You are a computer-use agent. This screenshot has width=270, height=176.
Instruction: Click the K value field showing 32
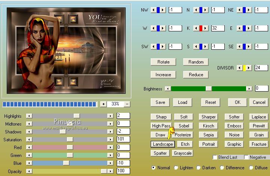pyautogui.click(x=218, y=28)
